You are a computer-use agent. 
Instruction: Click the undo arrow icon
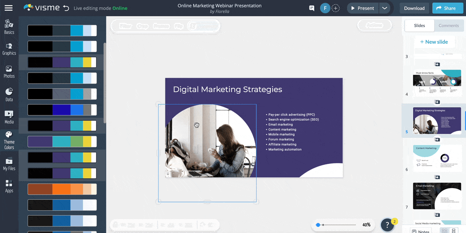pos(66,8)
